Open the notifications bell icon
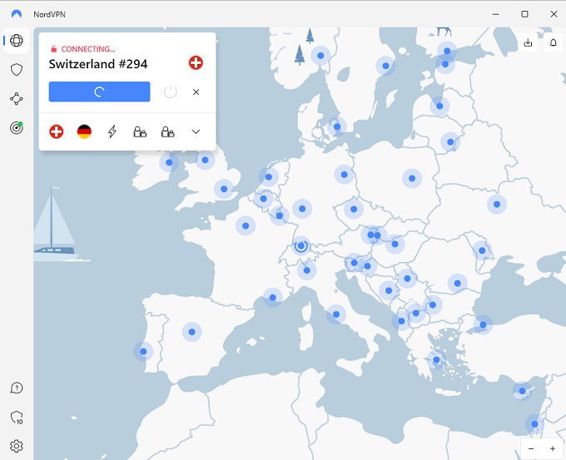This screenshot has width=566, height=460. 553,43
